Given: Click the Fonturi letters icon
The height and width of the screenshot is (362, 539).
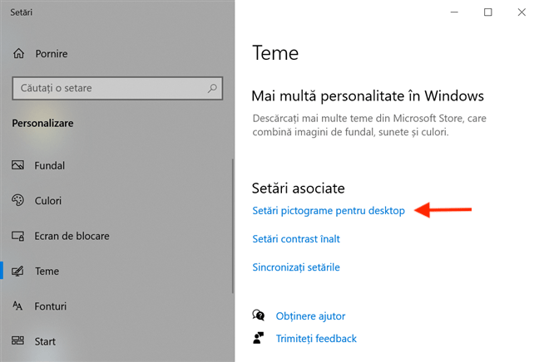Looking at the screenshot, I should pyautogui.click(x=17, y=306).
